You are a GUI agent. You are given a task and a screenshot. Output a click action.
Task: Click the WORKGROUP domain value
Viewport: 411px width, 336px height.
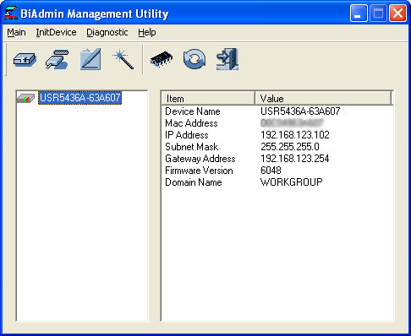coord(292,182)
